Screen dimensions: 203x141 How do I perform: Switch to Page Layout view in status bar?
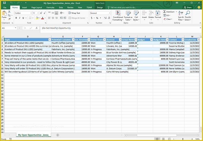pyautogui.click(x=163, y=139)
